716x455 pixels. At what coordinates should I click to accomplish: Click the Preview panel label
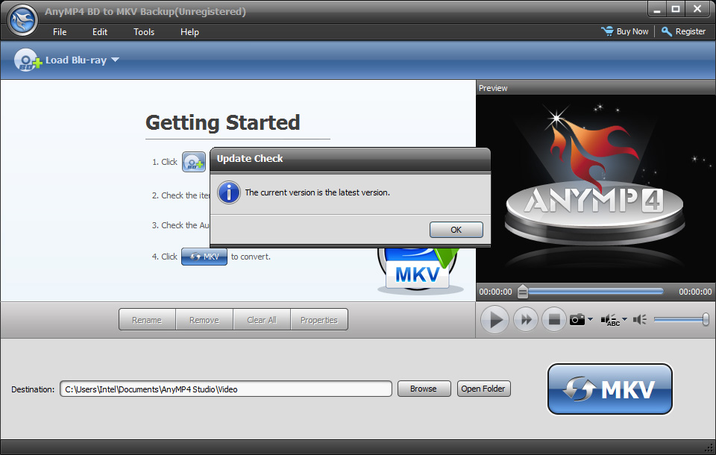[x=493, y=88]
